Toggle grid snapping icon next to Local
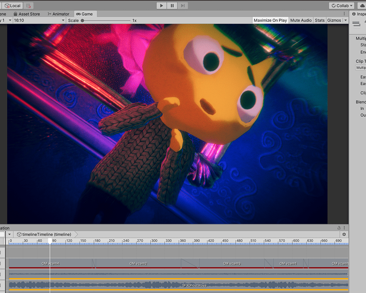366x293 pixels. 28,6
